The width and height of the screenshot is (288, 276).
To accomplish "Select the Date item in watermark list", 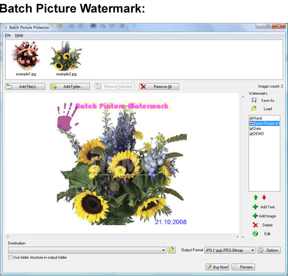I will 257,128.
